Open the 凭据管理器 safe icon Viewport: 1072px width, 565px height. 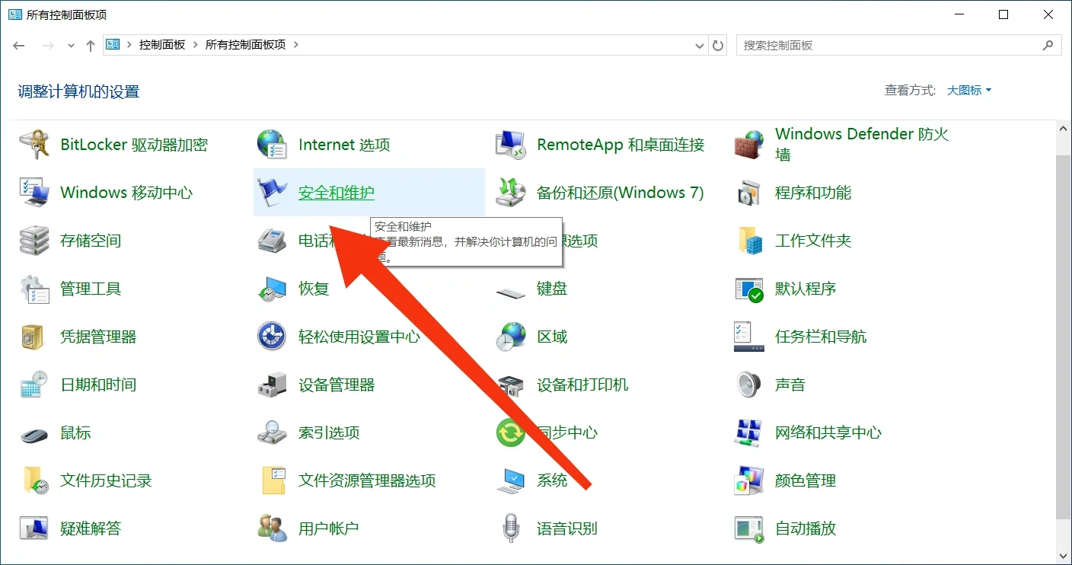[x=34, y=337]
